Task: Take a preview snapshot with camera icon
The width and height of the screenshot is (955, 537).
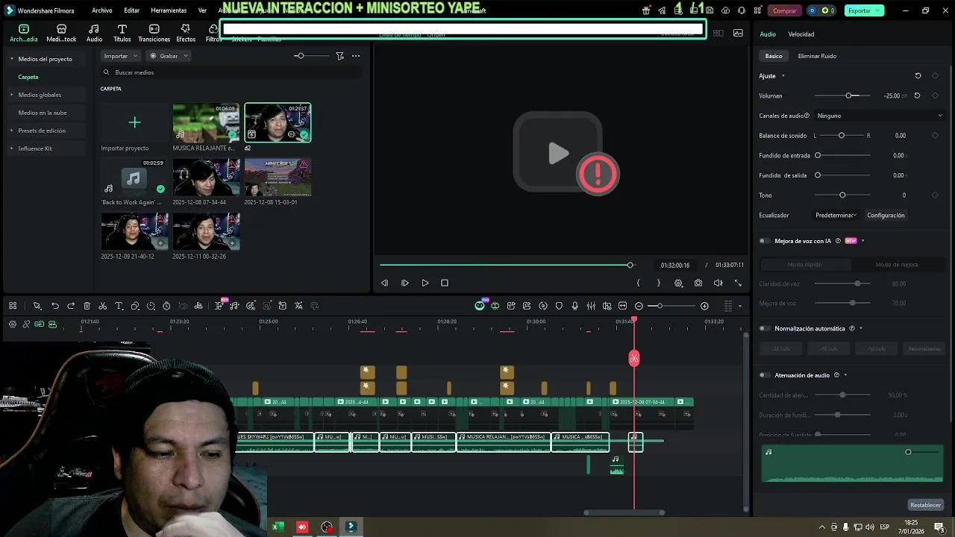Action: [x=698, y=283]
